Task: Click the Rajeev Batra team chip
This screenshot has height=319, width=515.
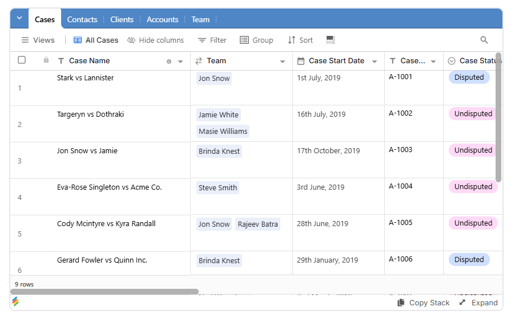Action: click(258, 224)
